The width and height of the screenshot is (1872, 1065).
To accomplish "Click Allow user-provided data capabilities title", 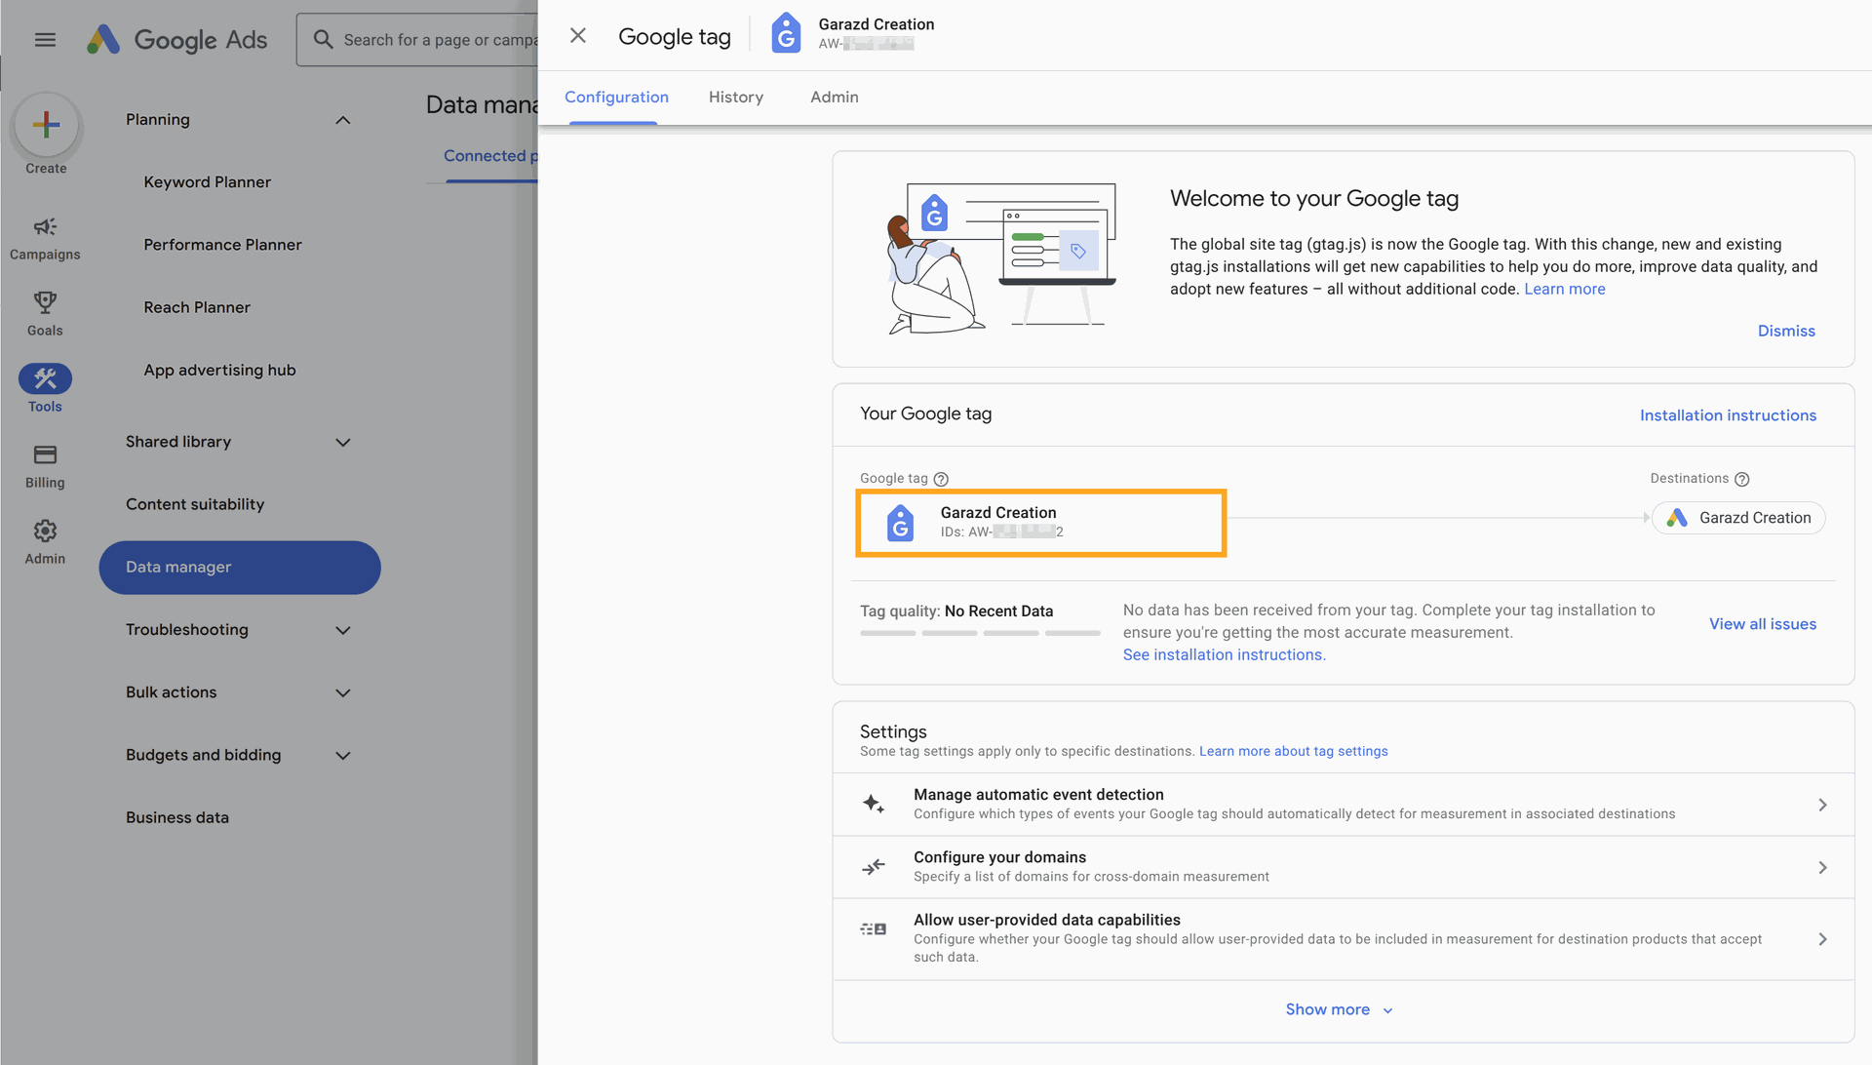I will [x=1046, y=920].
